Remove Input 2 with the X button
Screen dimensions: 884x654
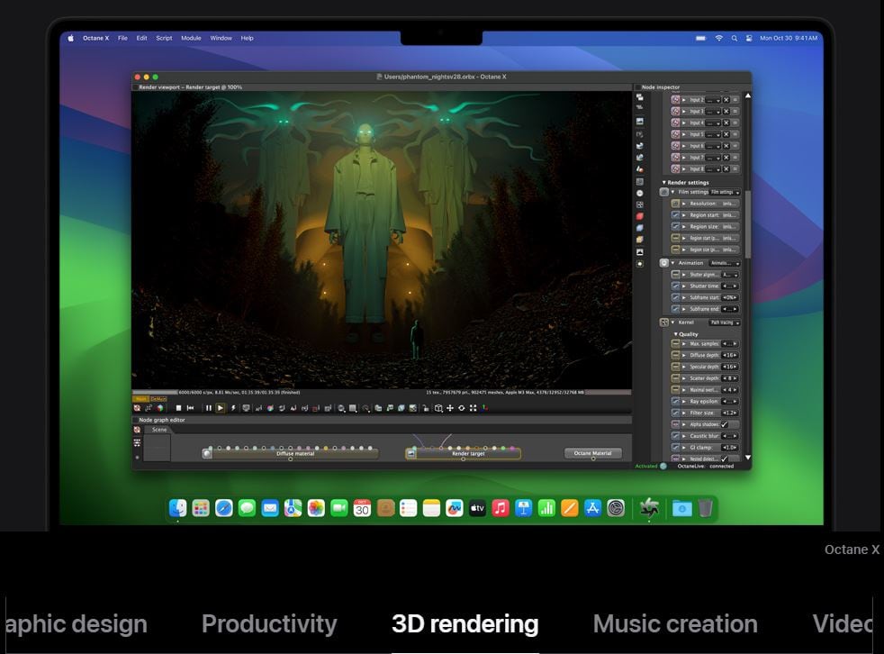click(726, 99)
